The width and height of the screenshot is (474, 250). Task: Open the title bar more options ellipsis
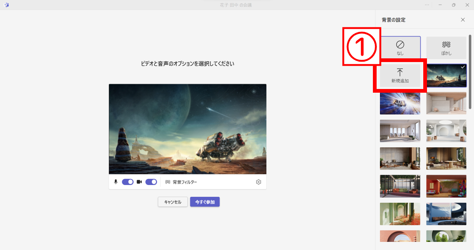click(x=427, y=5)
